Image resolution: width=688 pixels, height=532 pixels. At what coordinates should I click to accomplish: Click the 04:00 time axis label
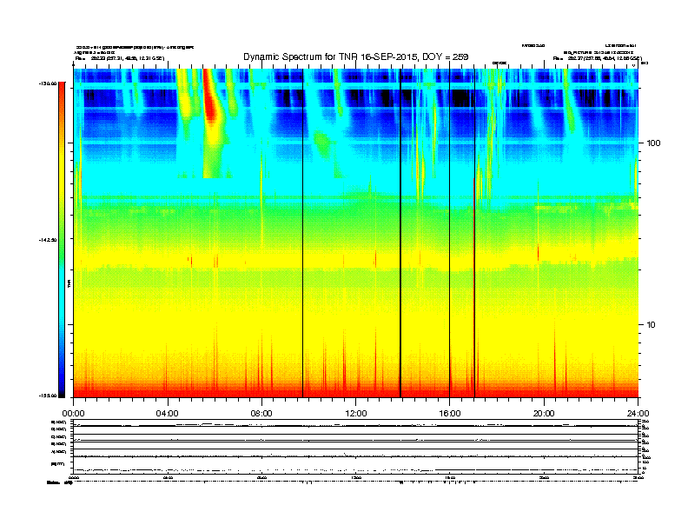point(168,414)
